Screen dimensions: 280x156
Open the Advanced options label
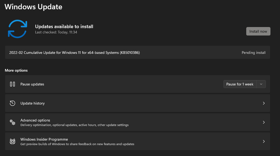[x=35, y=120]
